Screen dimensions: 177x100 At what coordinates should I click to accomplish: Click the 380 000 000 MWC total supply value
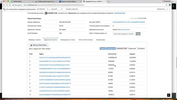click(65, 22)
